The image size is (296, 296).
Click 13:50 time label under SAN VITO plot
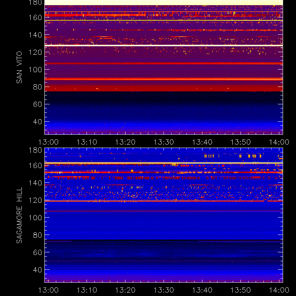tap(241, 142)
